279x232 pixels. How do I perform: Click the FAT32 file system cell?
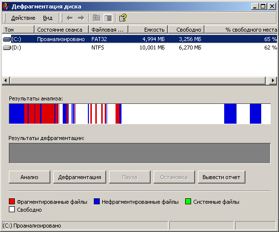99,39
